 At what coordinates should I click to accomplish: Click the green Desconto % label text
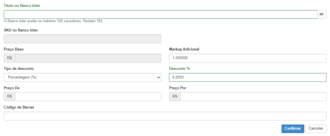click(x=180, y=69)
